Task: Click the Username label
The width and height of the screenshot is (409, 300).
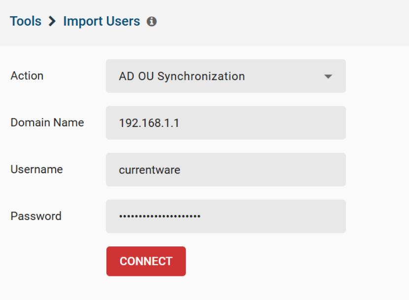Action: click(x=36, y=169)
